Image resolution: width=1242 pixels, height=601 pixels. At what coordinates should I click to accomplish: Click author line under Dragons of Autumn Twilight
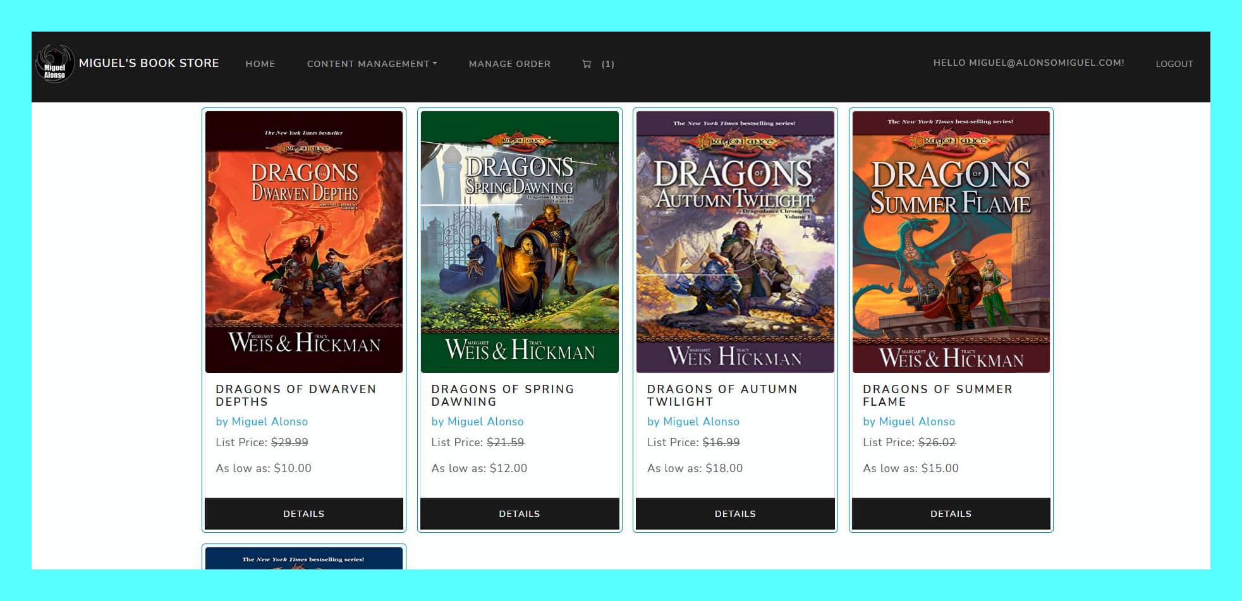[693, 422]
